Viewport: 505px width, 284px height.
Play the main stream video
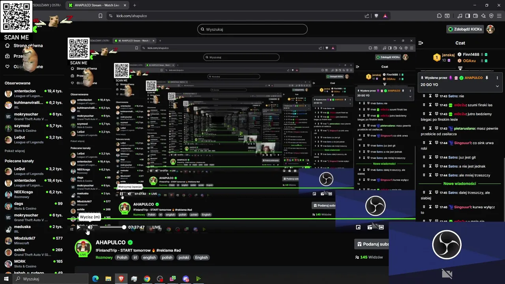[x=79, y=227]
